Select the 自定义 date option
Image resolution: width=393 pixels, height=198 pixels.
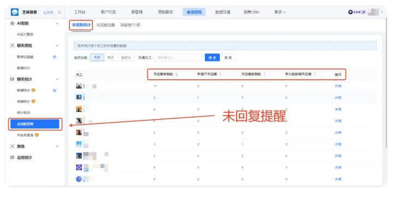point(126,57)
